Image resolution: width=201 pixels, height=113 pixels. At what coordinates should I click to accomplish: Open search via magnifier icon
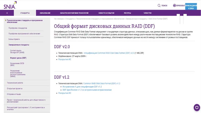[159, 6]
